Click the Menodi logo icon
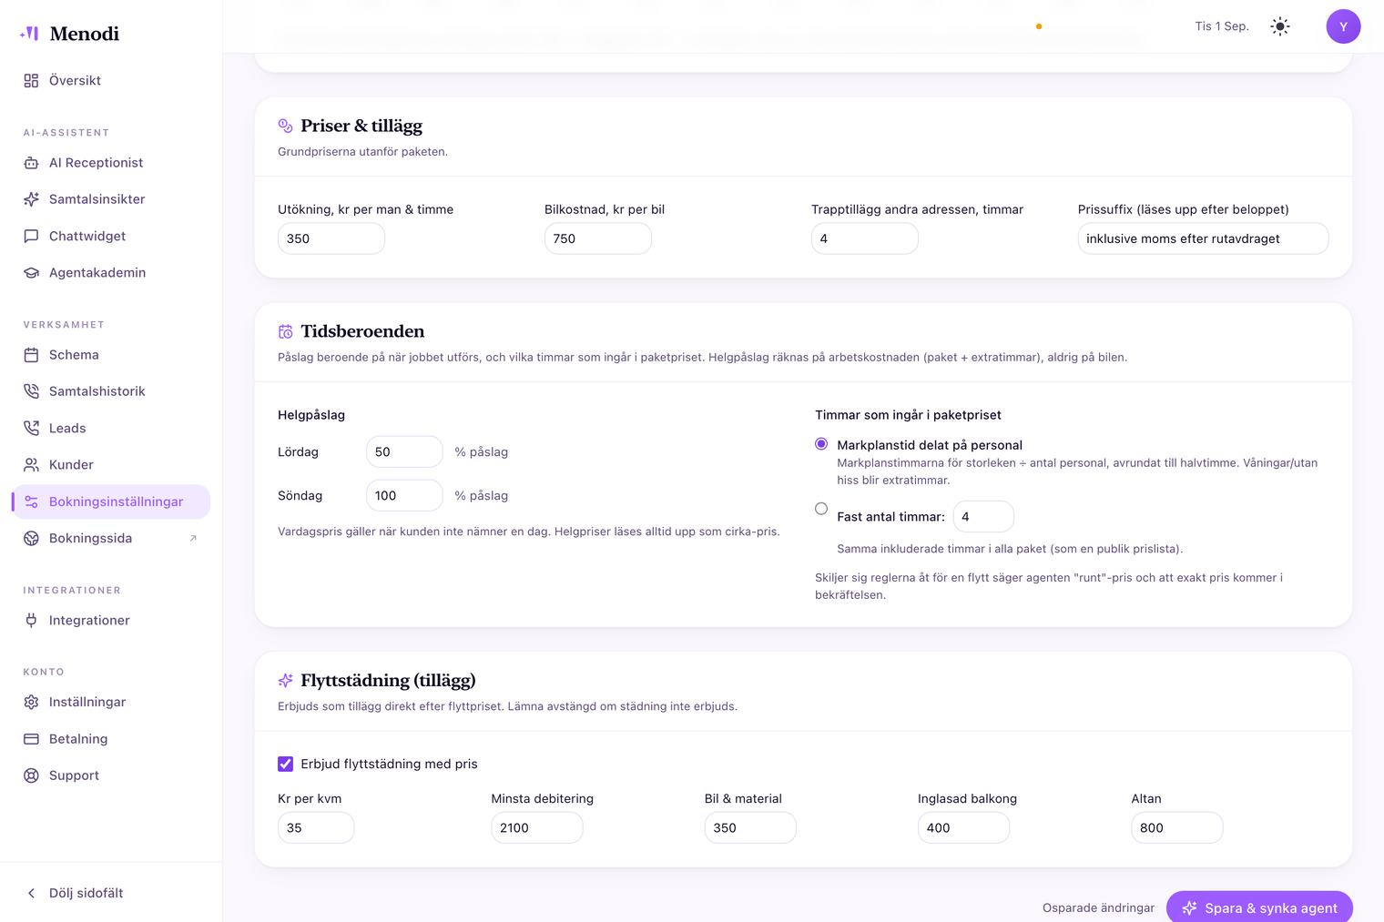Image resolution: width=1384 pixels, height=922 pixels. (30, 34)
